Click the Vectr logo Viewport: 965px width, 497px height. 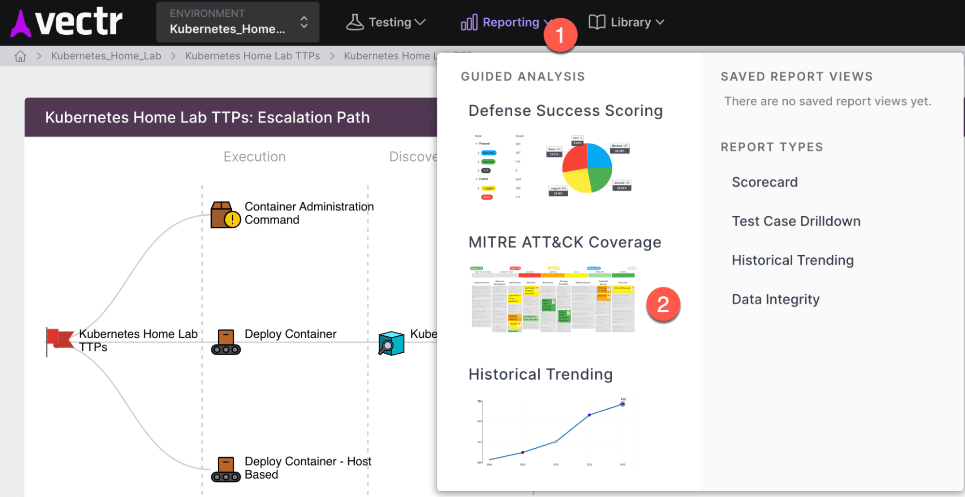click(67, 22)
